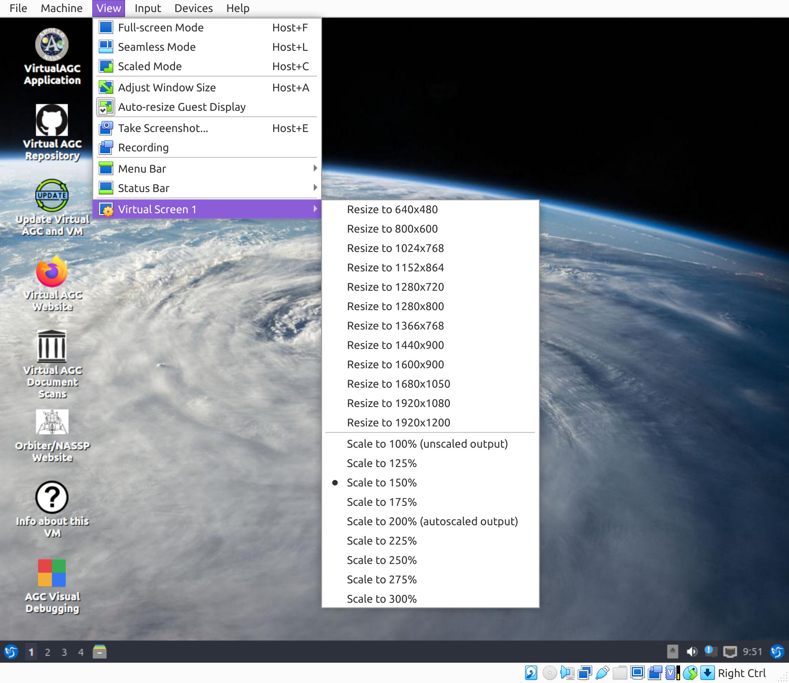The width and height of the screenshot is (789, 683).
Task: Click the 9:51 clock in guest taskbar
Action: pyautogui.click(x=753, y=652)
